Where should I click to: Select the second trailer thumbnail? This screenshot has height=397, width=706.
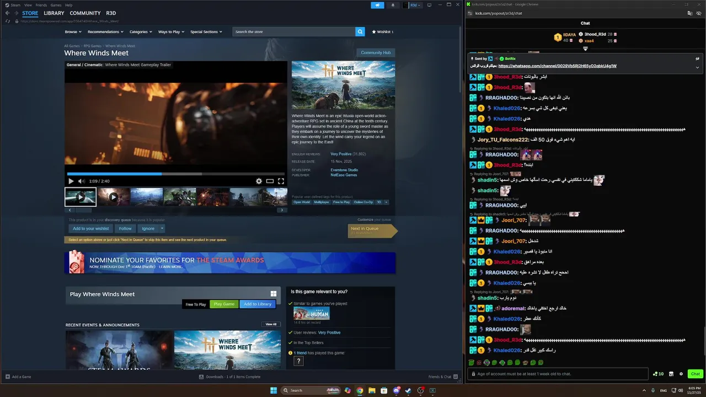point(113,197)
